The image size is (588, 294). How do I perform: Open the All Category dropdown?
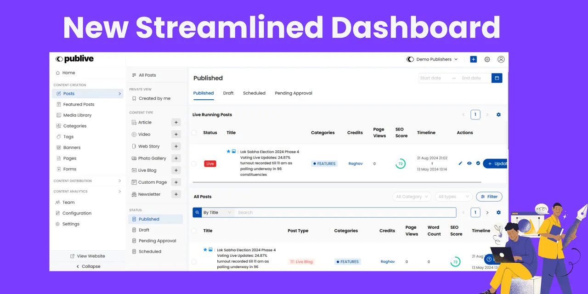coord(412,197)
